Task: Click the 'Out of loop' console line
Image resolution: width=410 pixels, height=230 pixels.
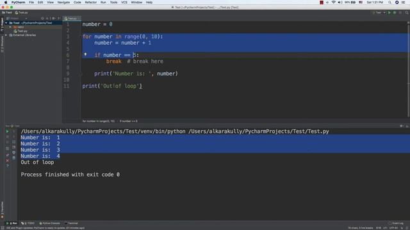Action: click(37, 162)
